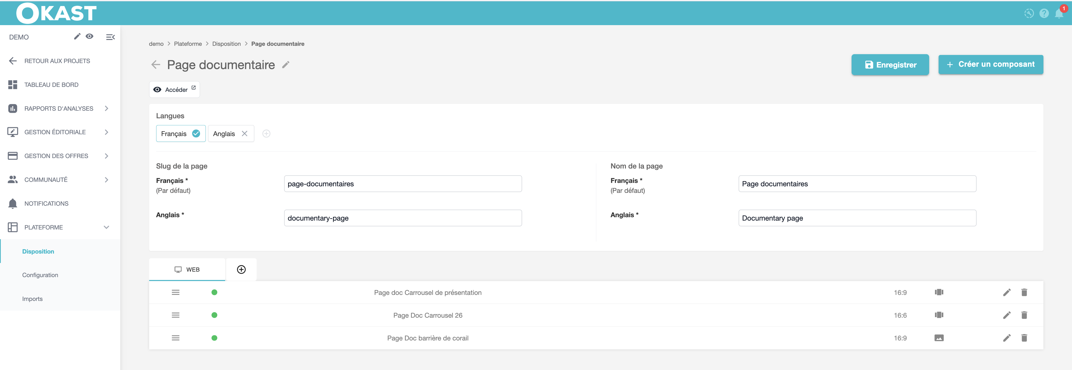The image size is (1072, 370).
Task: Click the French slug input field
Action: [x=402, y=184]
